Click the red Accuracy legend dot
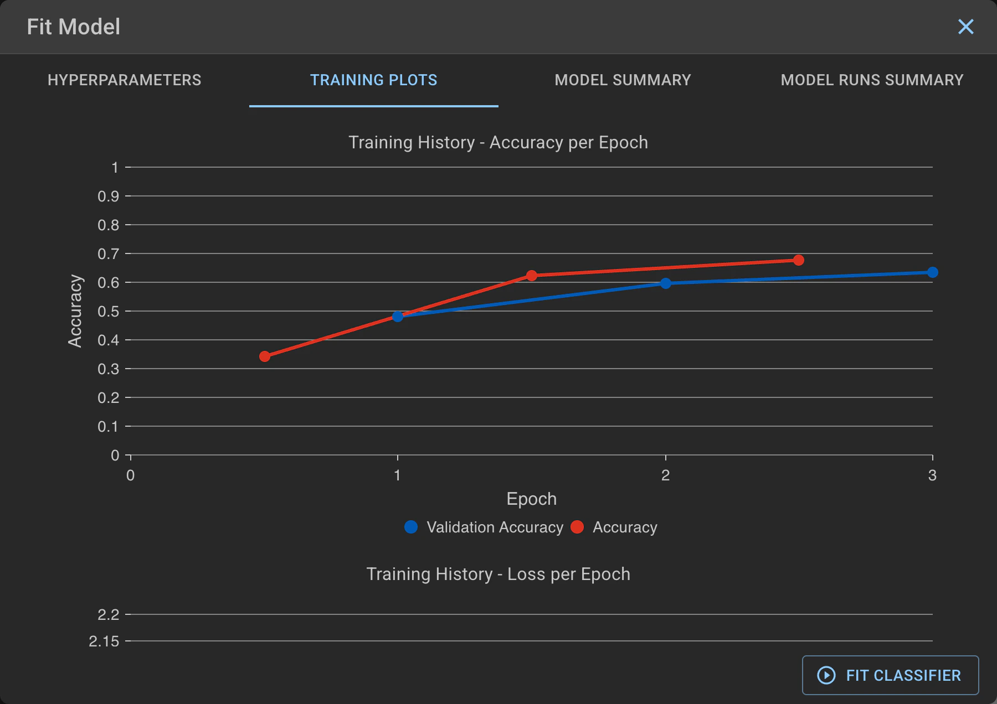Viewport: 997px width, 704px height. tap(577, 527)
